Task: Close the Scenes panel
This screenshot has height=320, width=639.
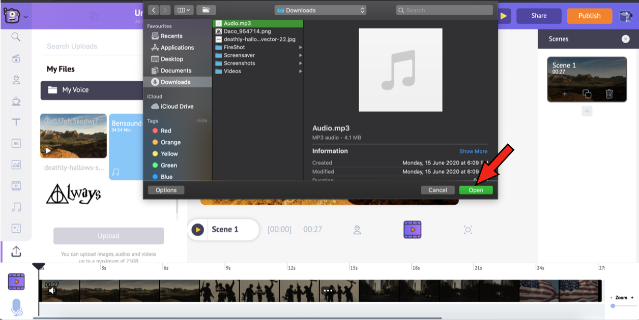Action: coord(625,39)
